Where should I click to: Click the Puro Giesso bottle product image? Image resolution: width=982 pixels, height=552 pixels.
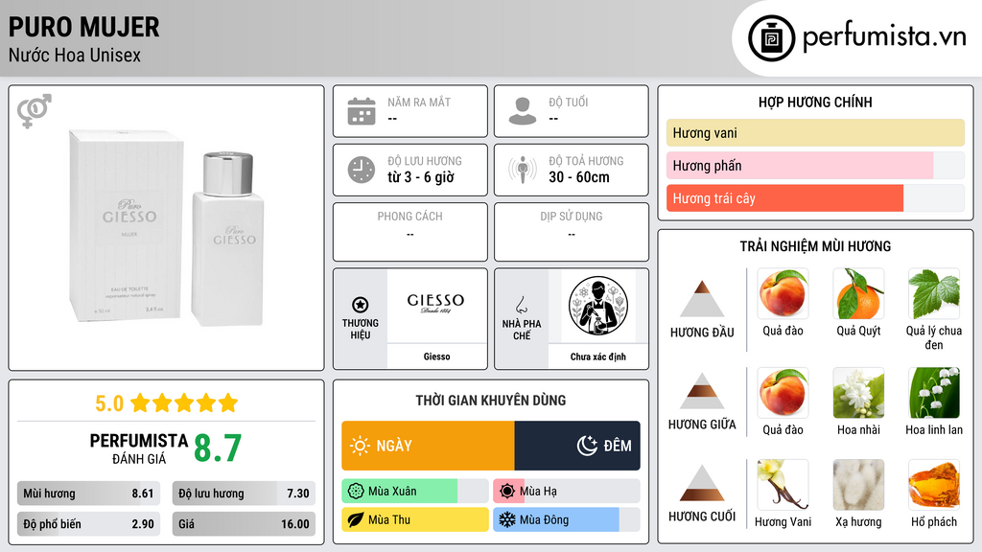166,228
